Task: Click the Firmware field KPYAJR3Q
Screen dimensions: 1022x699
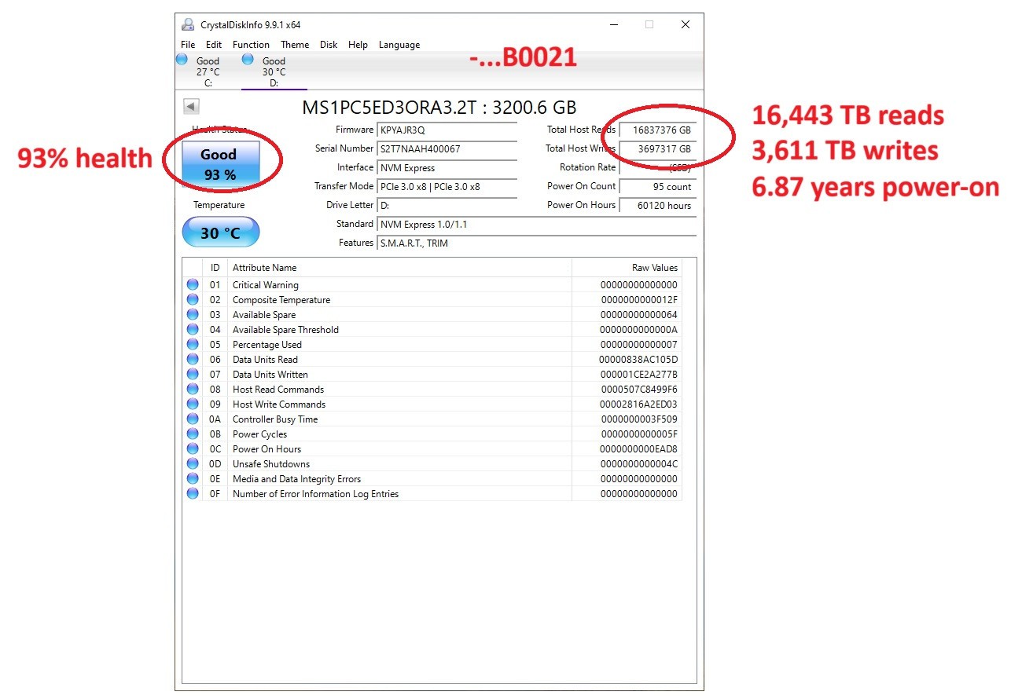Action: [447, 130]
